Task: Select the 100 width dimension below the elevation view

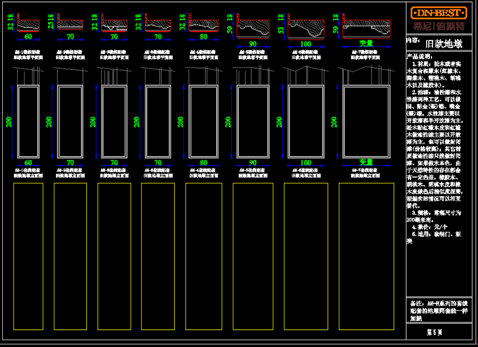Action: (305, 162)
